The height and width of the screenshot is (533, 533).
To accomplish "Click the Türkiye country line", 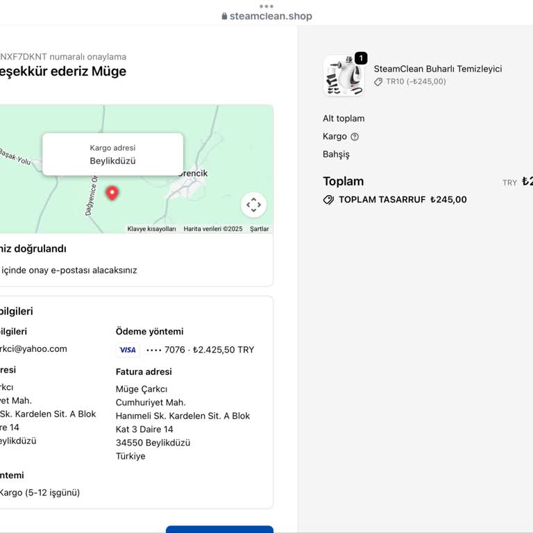I will coord(130,456).
